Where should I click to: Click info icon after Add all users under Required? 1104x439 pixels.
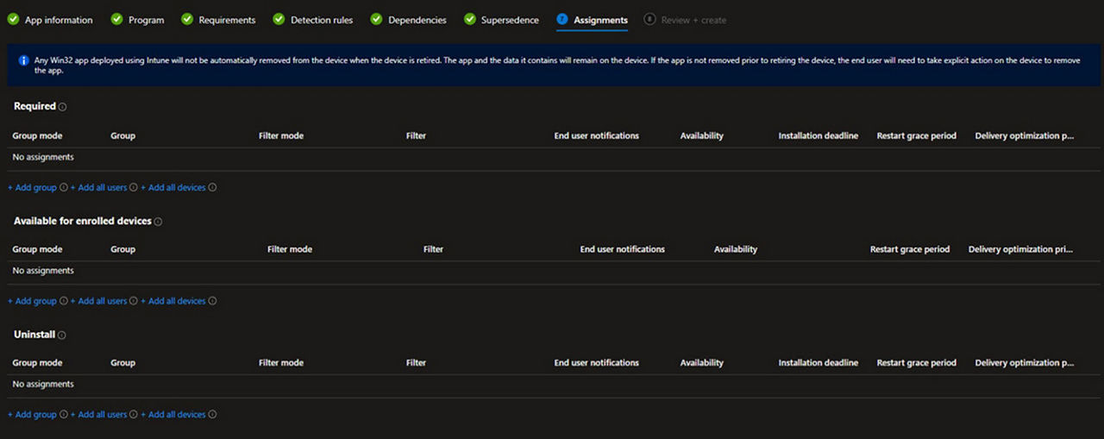[x=134, y=187]
